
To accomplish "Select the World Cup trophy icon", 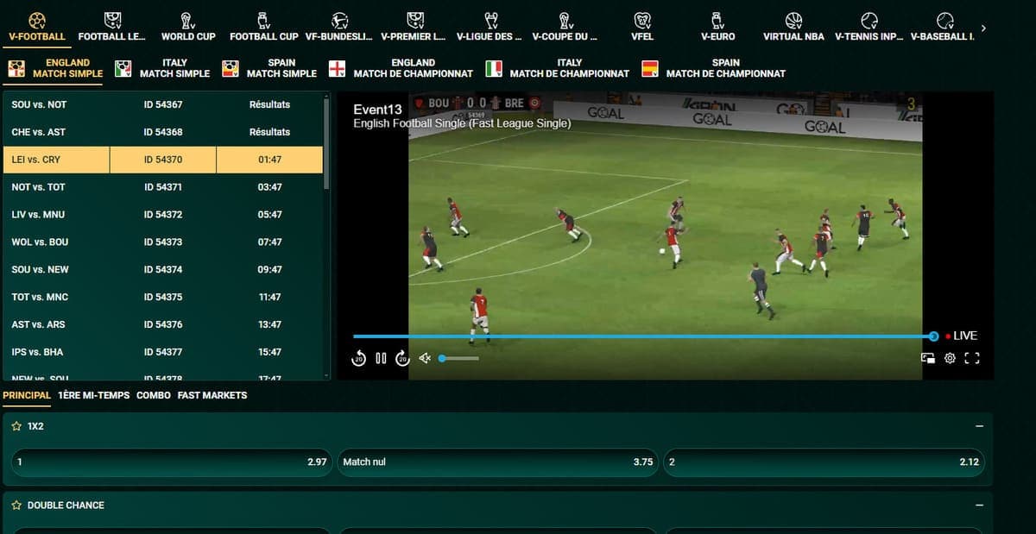I will [x=188, y=20].
